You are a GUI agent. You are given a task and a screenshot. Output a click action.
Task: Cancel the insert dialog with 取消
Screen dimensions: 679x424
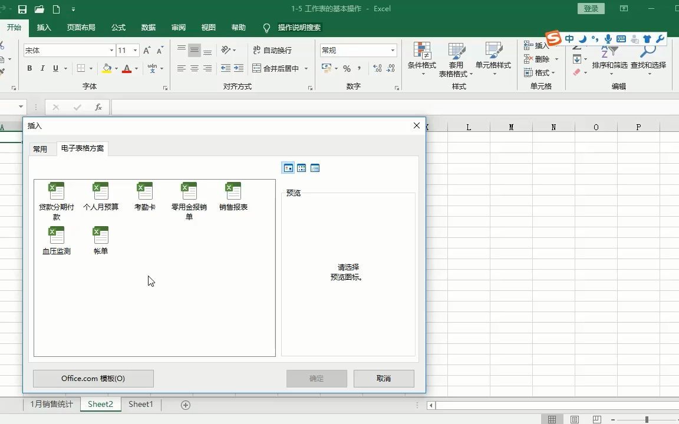point(384,378)
